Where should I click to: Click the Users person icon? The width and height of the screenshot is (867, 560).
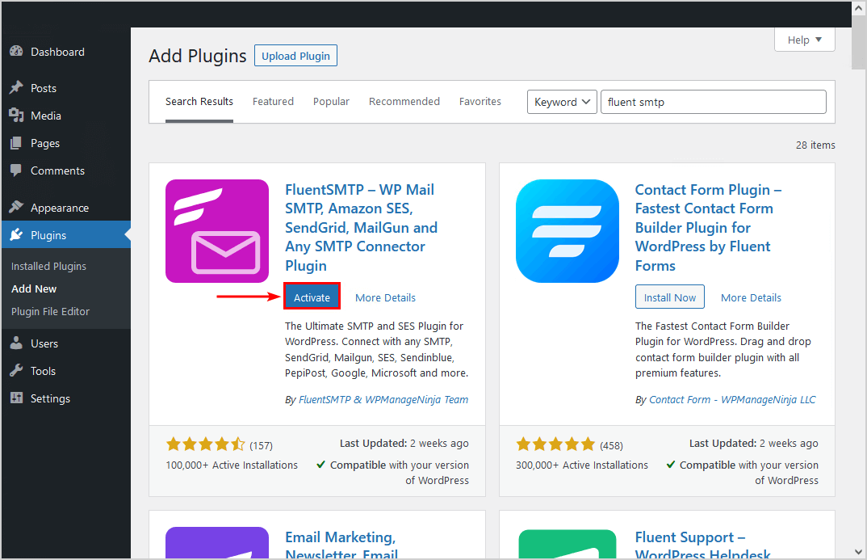pyautogui.click(x=17, y=343)
